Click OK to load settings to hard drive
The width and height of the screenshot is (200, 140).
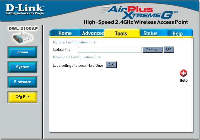coord(111,65)
